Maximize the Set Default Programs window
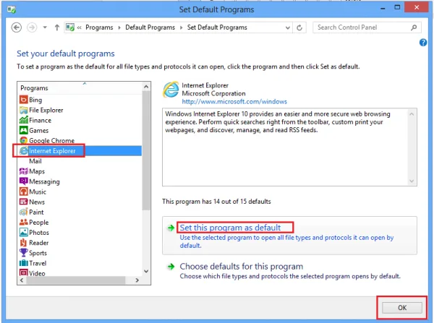 397,8
